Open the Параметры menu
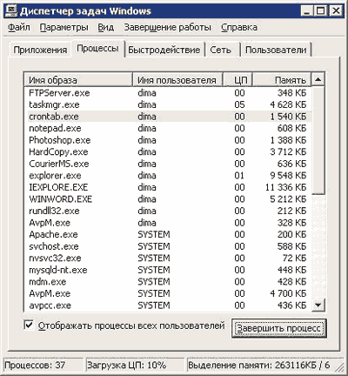The image size is (348, 376). (64, 27)
